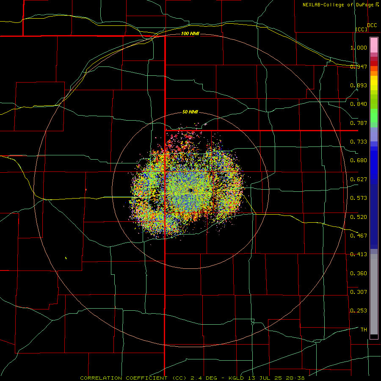Screen dimensions: 381x381
Task: Click the 0.520 value on the scale
Action: pos(359,217)
